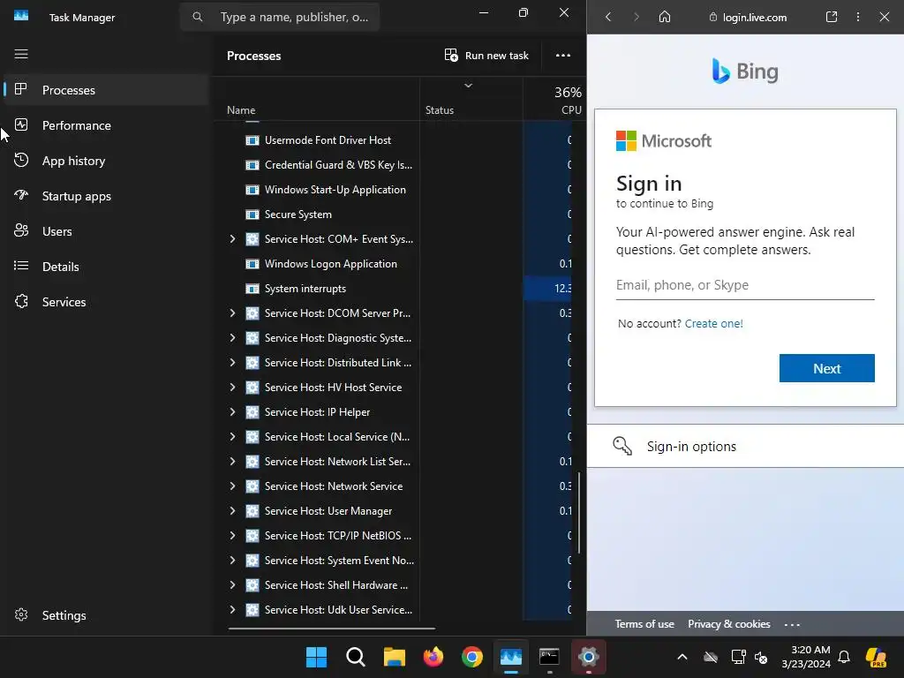904x678 pixels.
Task: Expand Service Host: Network Service row
Action: pos(232,486)
